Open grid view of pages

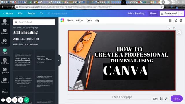click(x=161, y=99)
